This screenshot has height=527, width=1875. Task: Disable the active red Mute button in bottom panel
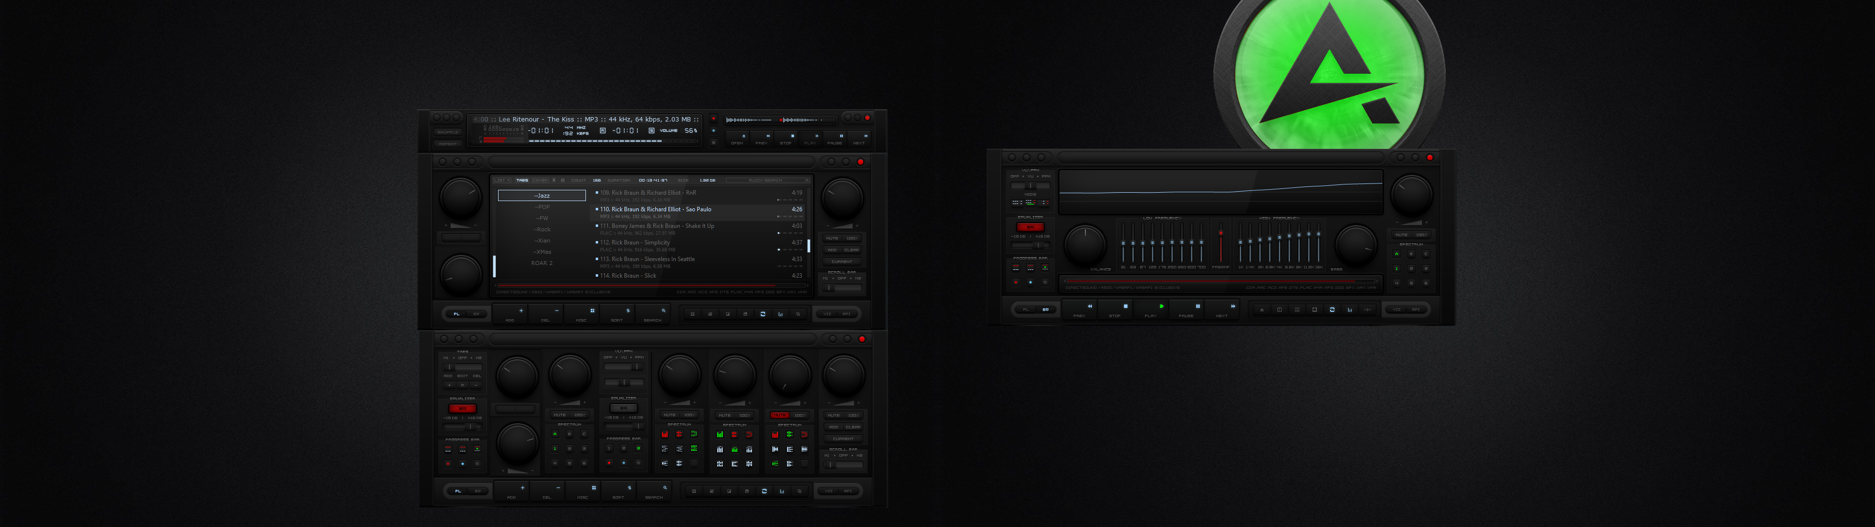pyautogui.click(x=780, y=415)
